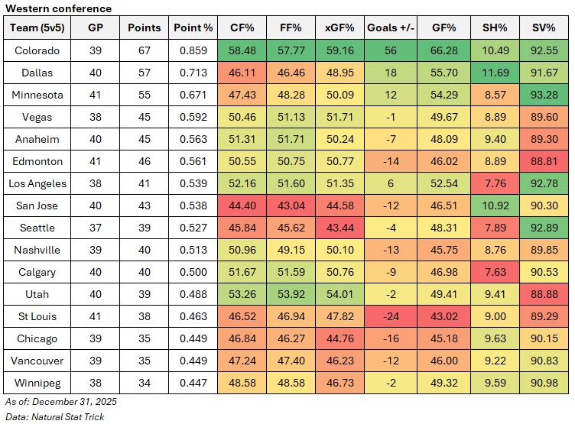The width and height of the screenshot is (575, 424).
Task: Click the Los Angeles row label
Action: [x=35, y=183]
